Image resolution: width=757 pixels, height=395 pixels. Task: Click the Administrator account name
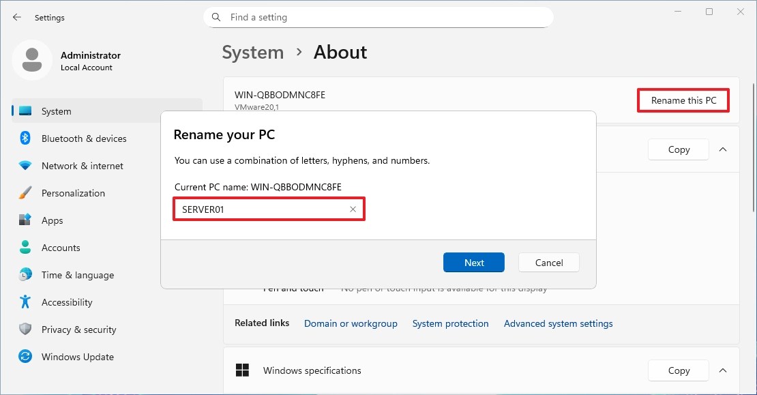(91, 55)
